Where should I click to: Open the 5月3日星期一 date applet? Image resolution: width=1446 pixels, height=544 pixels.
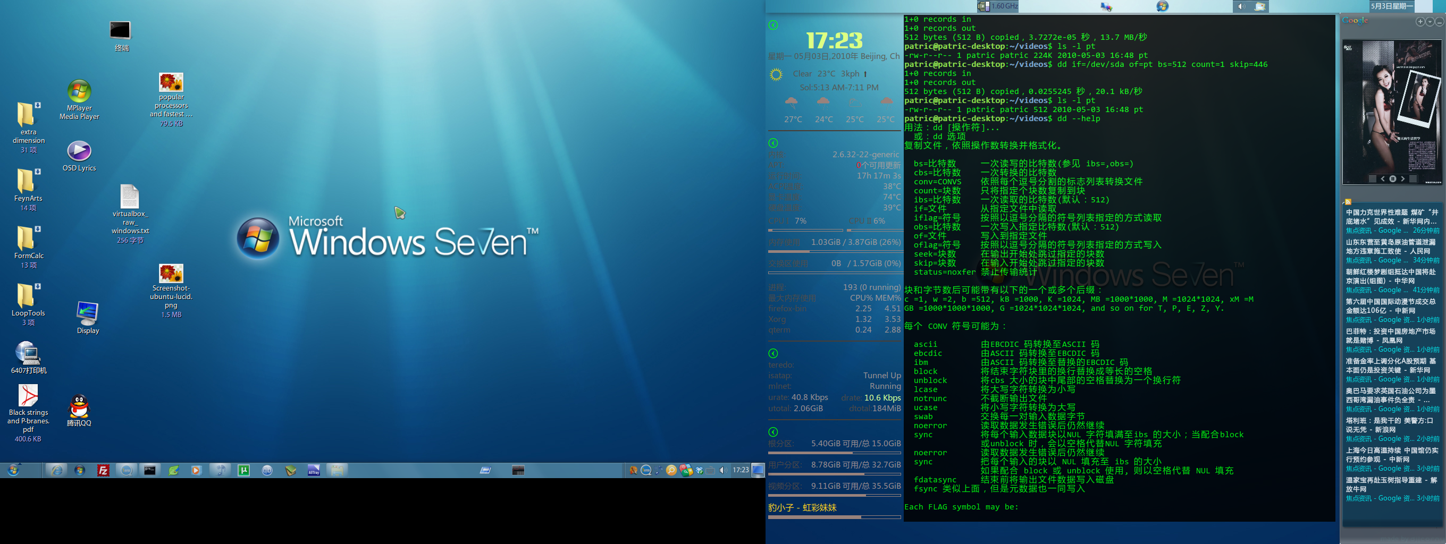1391,6
